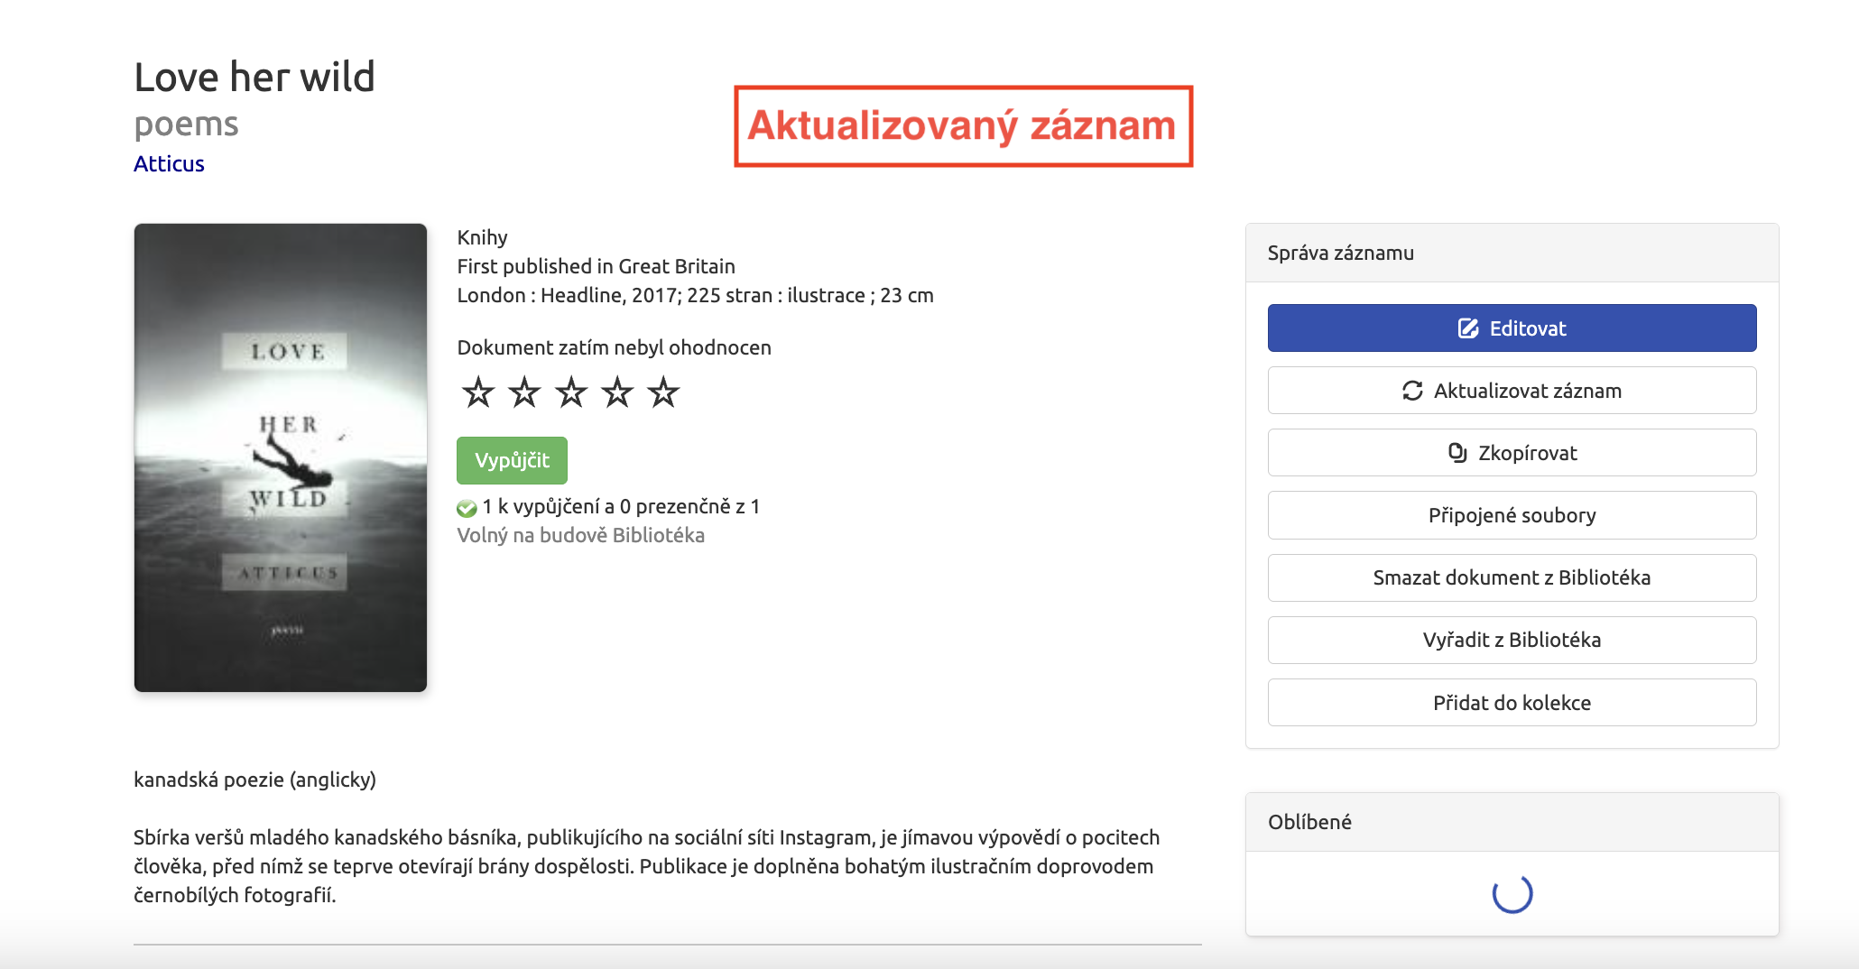Click the green Vypůjčit button

(512, 460)
